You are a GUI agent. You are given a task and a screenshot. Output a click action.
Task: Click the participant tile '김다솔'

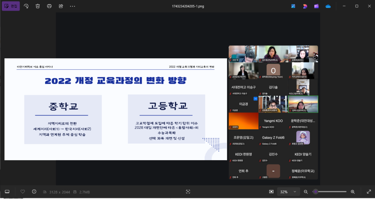pos(273,88)
